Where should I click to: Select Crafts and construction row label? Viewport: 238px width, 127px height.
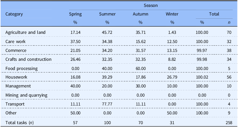coord(28,59)
